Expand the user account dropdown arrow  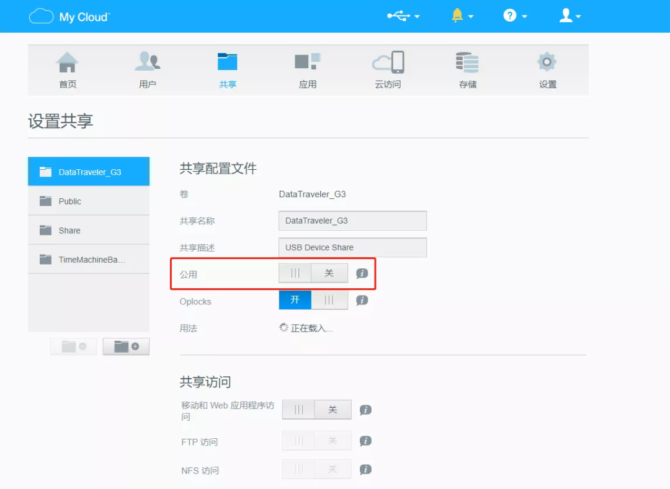tap(578, 17)
